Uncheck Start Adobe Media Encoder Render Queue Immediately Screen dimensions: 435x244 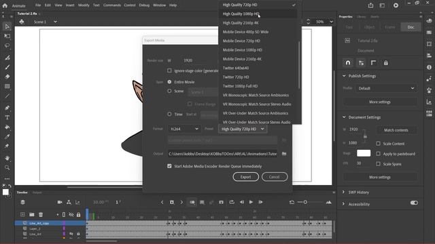tap(169, 166)
